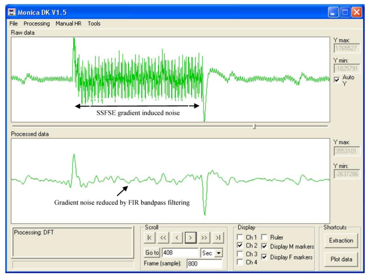Image resolution: width=370 pixels, height=278 pixels.
Task: Step back one frame with < button
Action: (177, 238)
